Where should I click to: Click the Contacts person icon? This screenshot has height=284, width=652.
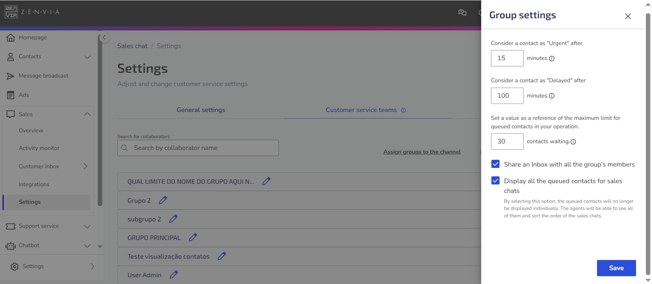click(11, 57)
